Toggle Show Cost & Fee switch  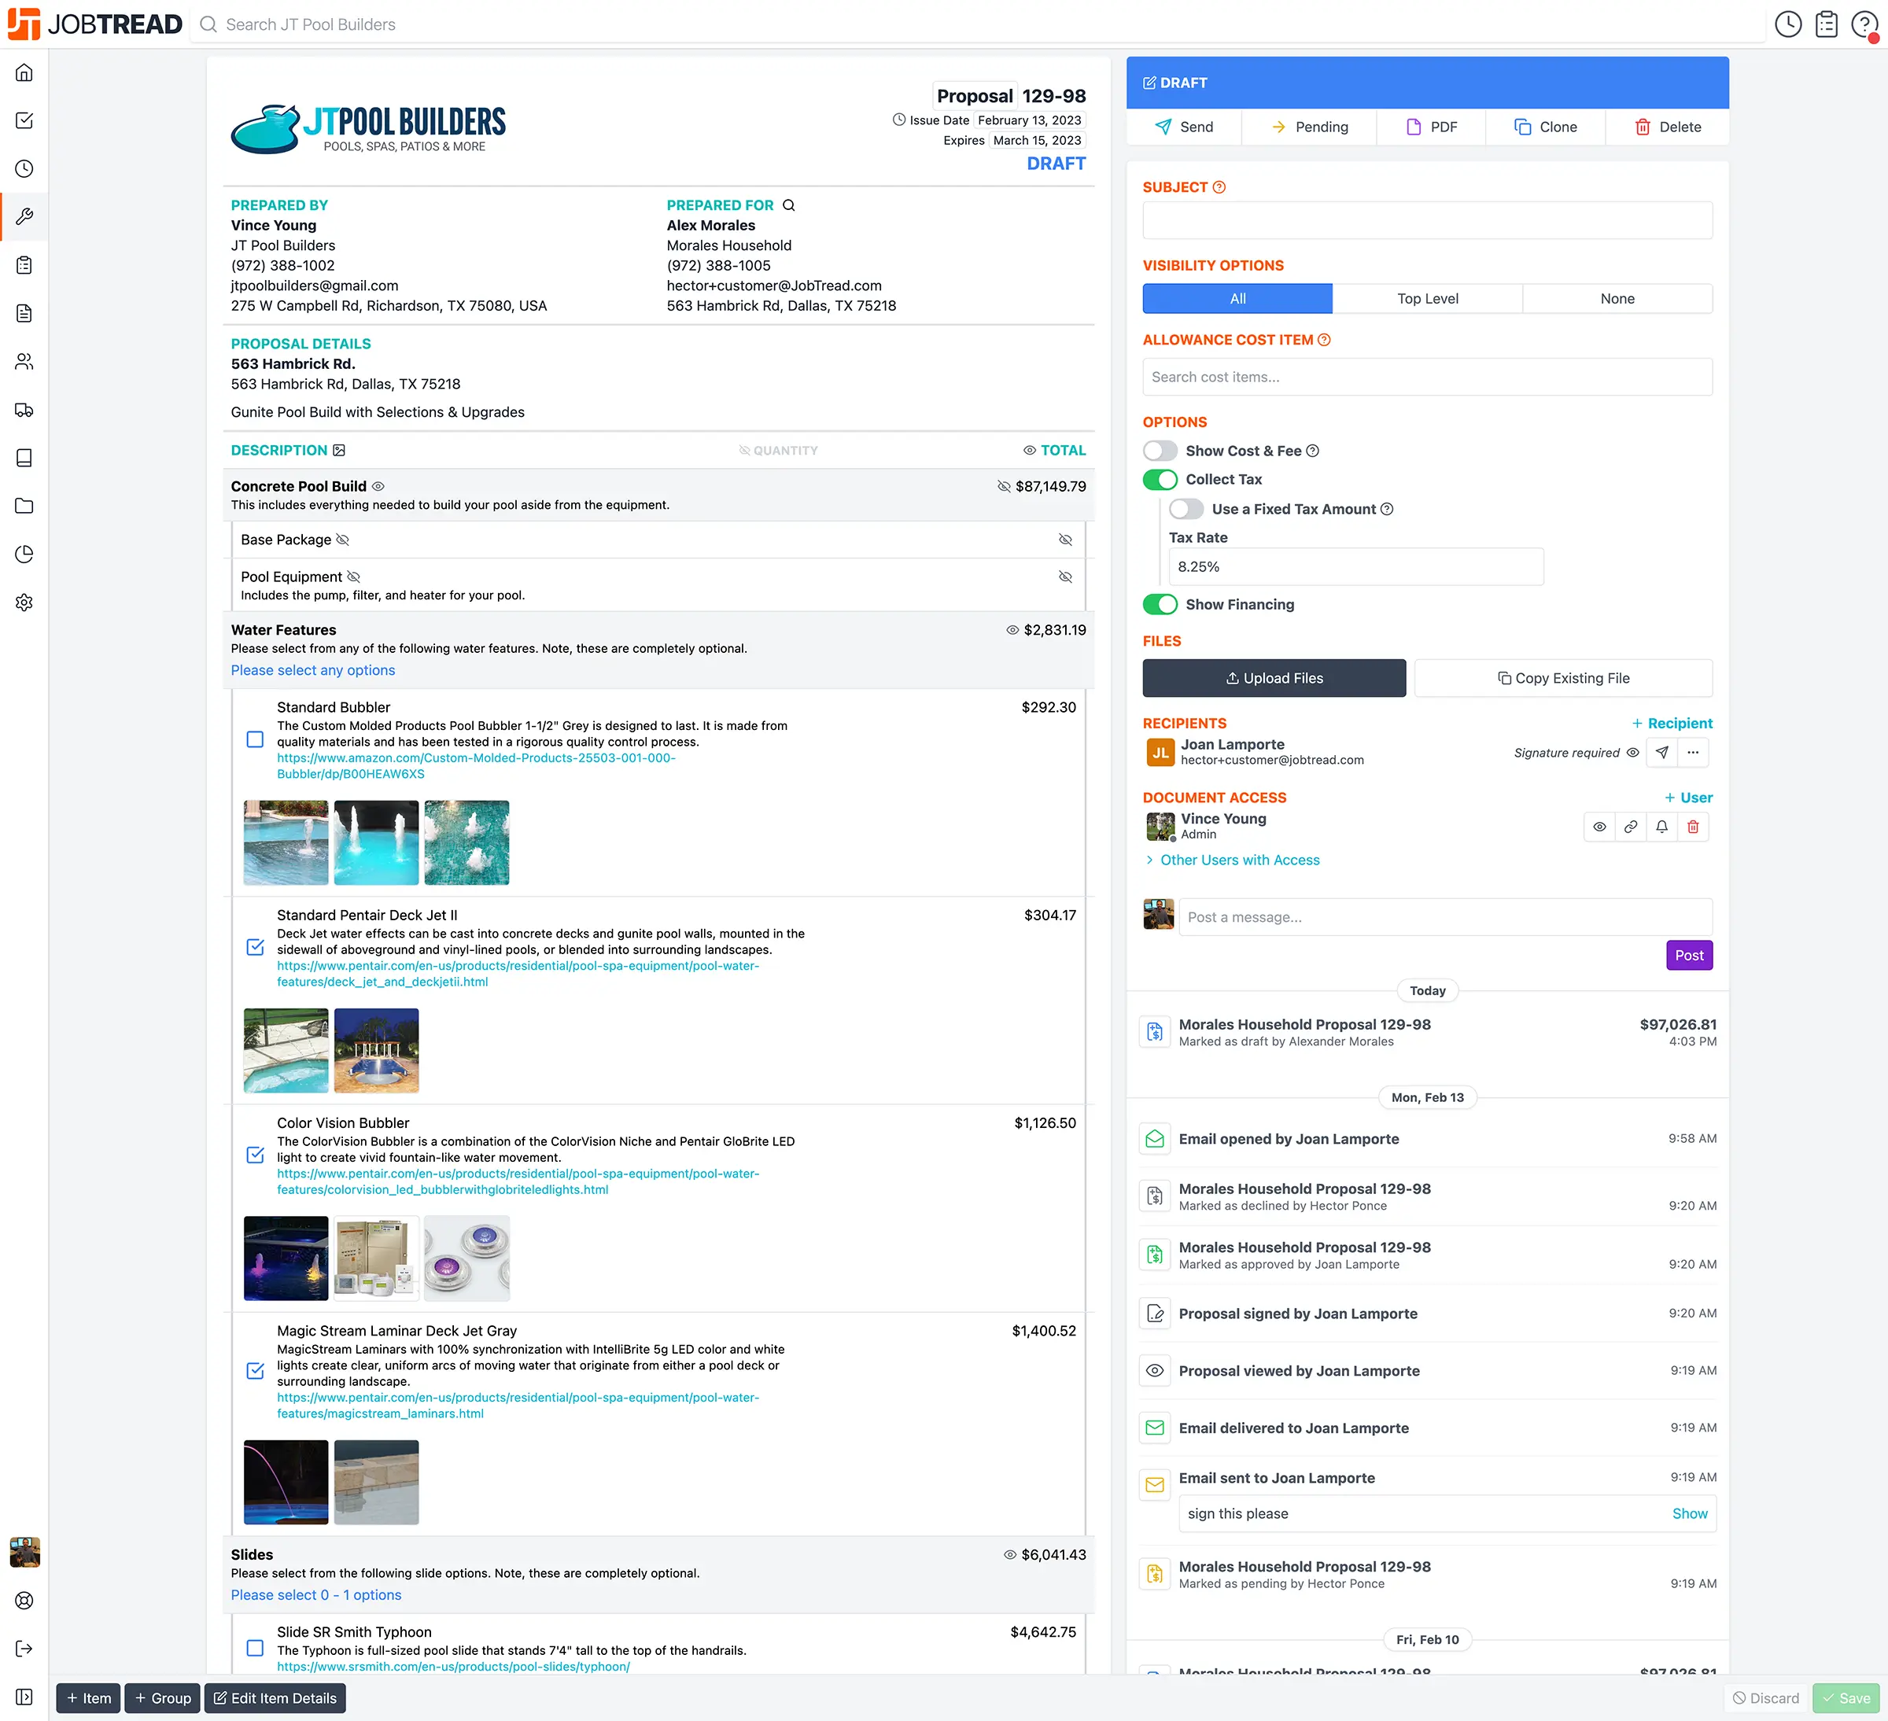click(x=1160, y=451)
